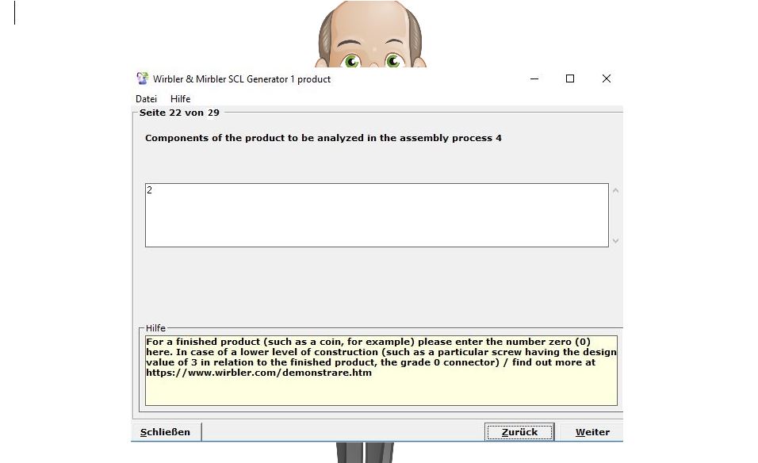Image resolution: width=758 pixels, height=463 pixels.
Task: Click the Wirbler & Mirbler app icon in title bar
Action: 143,78
